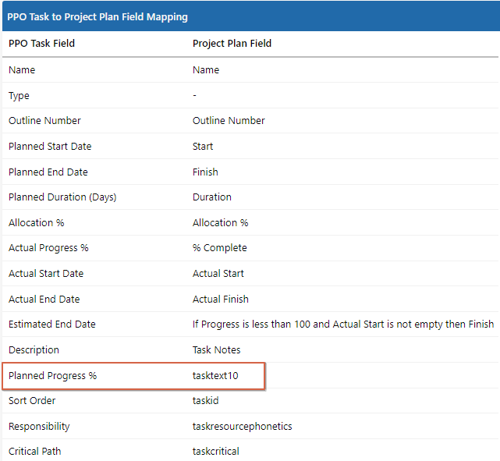
Task: Click the 'Task Notes' value
Action: 217,349
